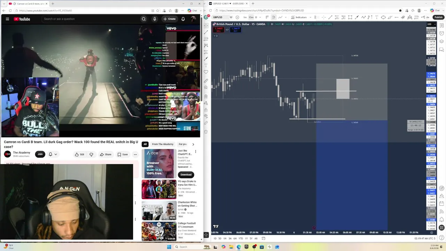The image size is (446, 251).
Task: Click the Download button on ace ad
Action: coord(186,175)
